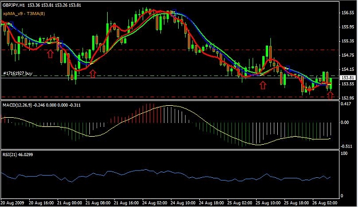Click the 21 Aug 16:00 time label
The image size is (358, 207).
point(127,202)
